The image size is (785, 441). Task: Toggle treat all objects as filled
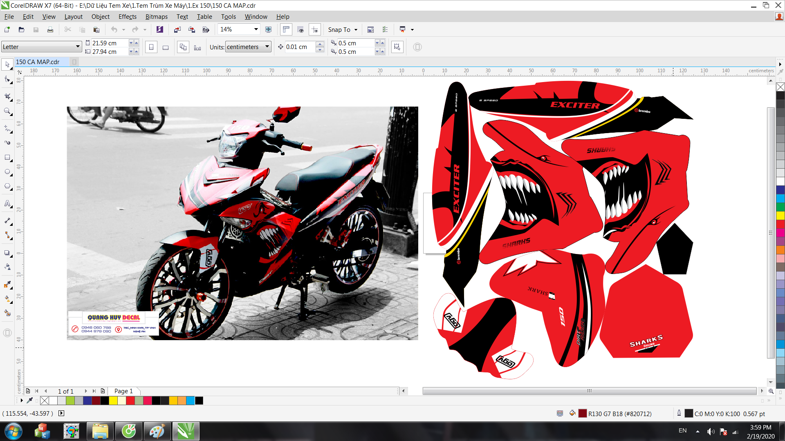[x=397, y=47]
